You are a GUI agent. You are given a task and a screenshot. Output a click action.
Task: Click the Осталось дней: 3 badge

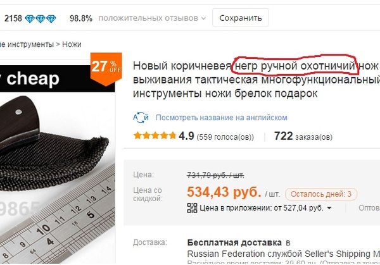(x=321, y=194)
